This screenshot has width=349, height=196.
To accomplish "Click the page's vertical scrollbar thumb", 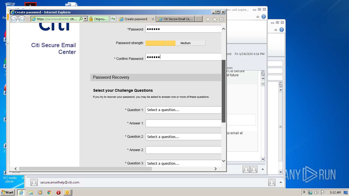I will click(x=224, y=91).
